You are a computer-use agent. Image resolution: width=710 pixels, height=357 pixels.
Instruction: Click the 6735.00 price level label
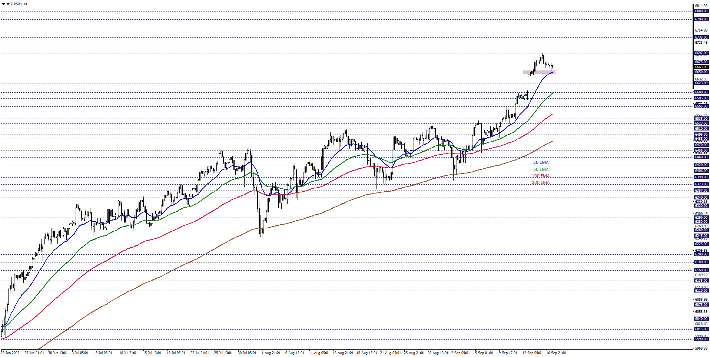[x=701, y=37]
